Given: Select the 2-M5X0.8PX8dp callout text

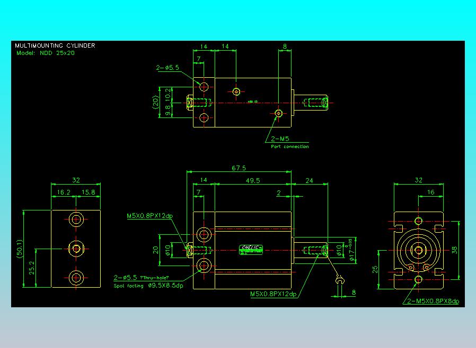Looking at the screenshot, I should click(432, 301).
